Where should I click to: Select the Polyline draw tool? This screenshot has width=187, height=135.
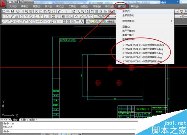pos(12,22)
